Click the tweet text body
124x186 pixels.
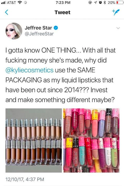[x=61, y=75]
